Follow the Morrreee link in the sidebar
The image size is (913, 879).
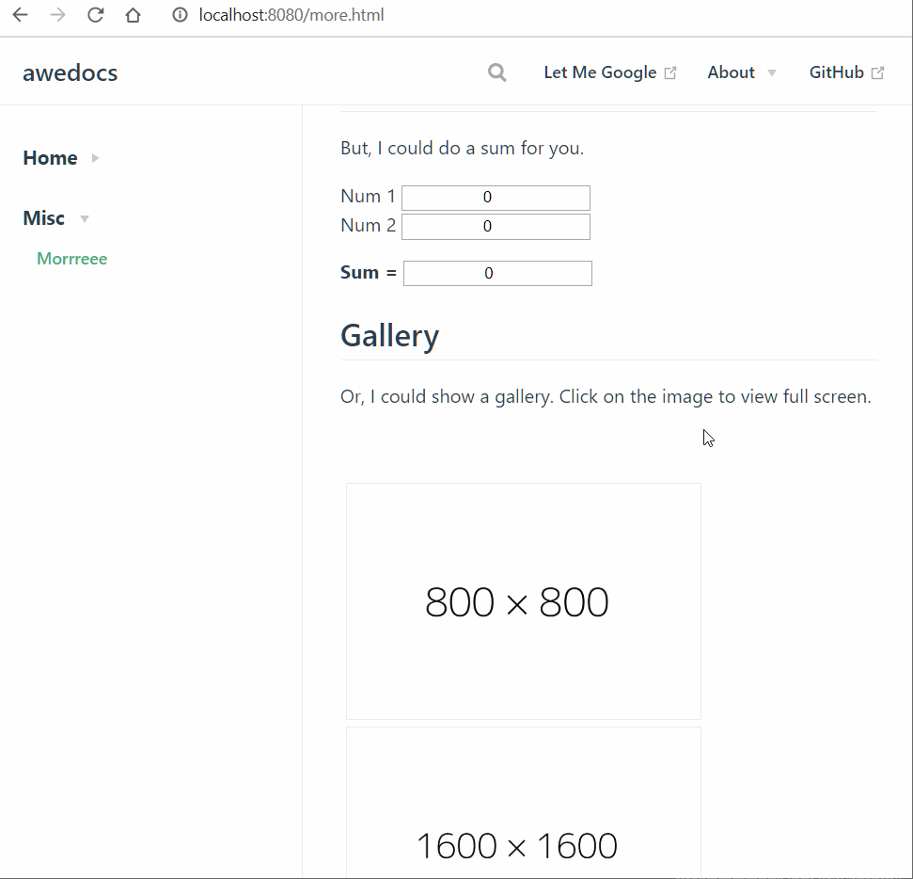tap(71, 258)
